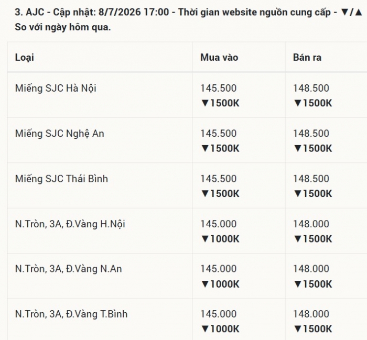Select the Miếng SJC Nghệ An row label
Viewport: 367px width, 340px height.
coord(60,134)
